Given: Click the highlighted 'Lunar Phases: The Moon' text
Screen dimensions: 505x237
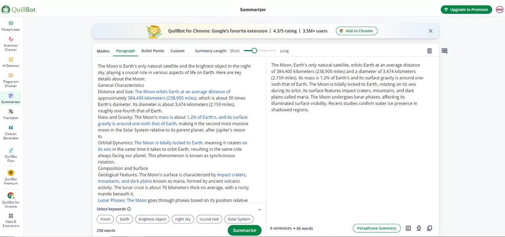Looking at the screenshot, I should (x=122, y=200).
